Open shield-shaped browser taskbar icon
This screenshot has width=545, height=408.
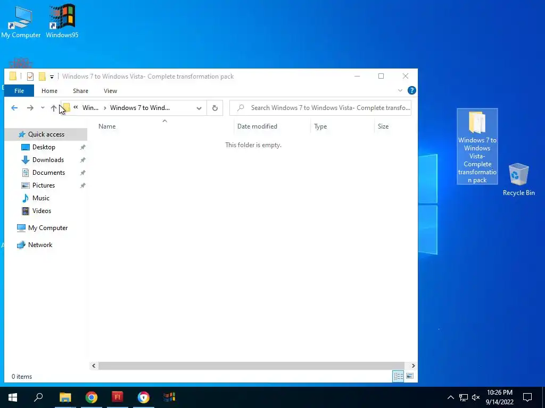pos(144,397)
